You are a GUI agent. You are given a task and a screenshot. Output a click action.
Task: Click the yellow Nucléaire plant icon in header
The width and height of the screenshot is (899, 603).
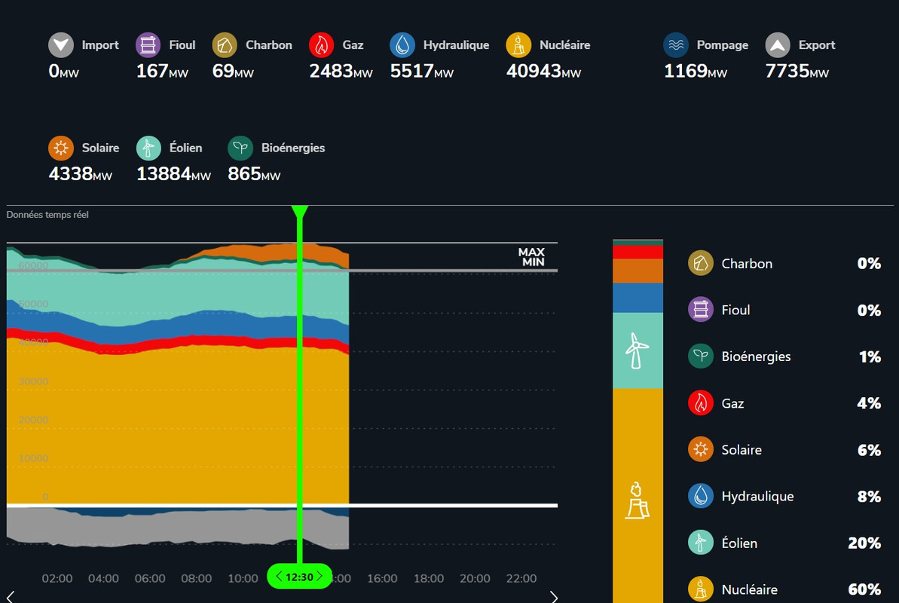coord(519,44)
